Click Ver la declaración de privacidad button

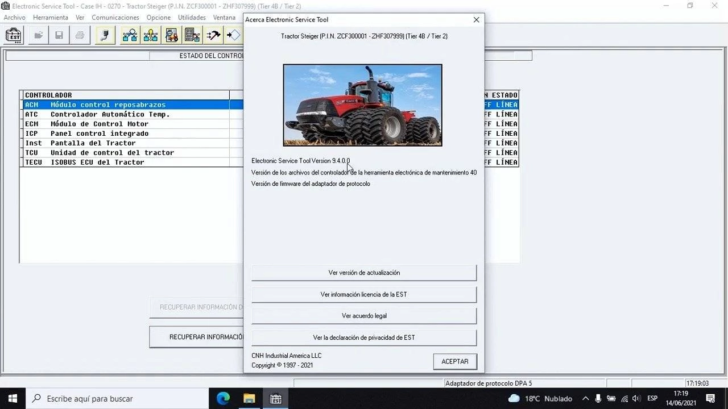point(364,337)
